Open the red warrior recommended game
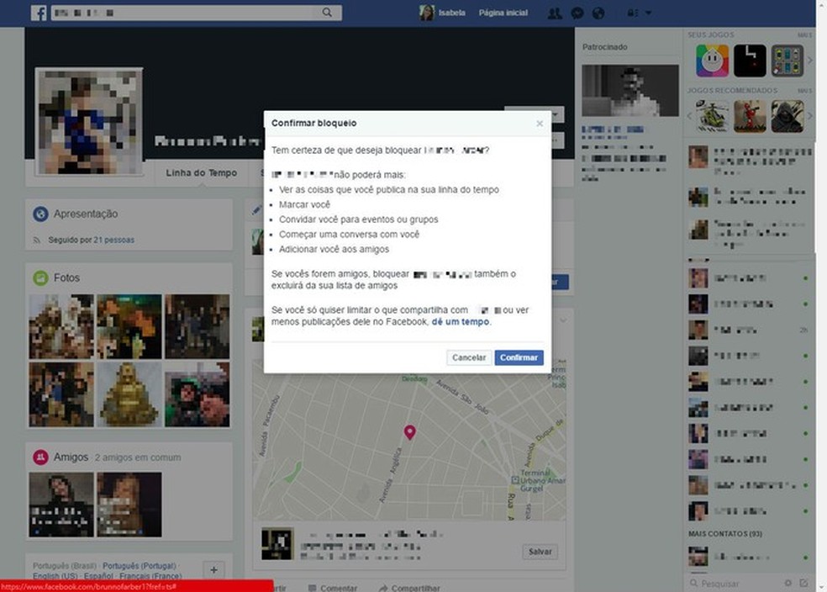827x592 pixels. click(x=750, y=116)
